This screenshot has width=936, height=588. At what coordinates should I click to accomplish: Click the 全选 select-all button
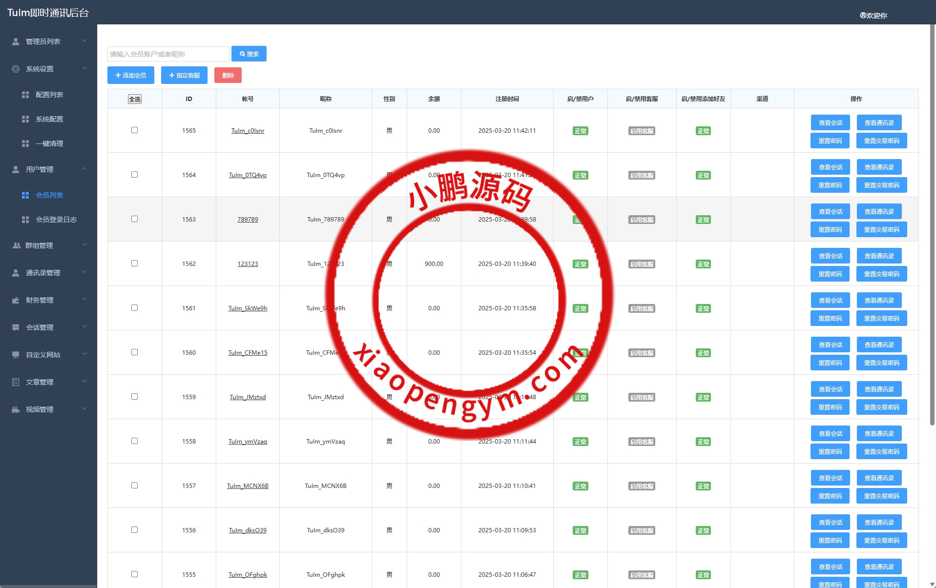135,99
